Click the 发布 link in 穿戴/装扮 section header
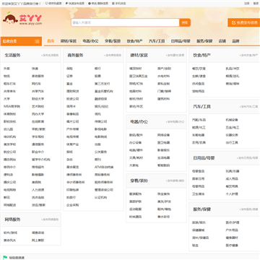This screenshot has width=260, height=260. (175, 181)
